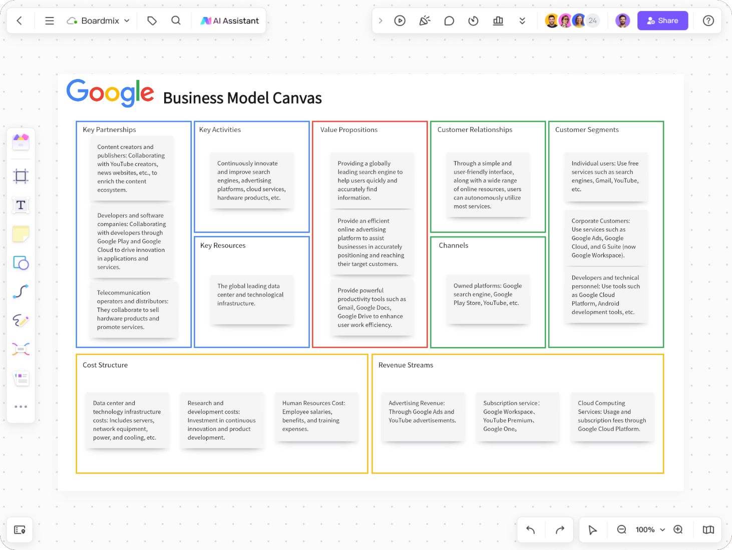The width and height of the screenshot is (732, 550).
Task: Select the Research and development costs note
Action: coord(222,420)
